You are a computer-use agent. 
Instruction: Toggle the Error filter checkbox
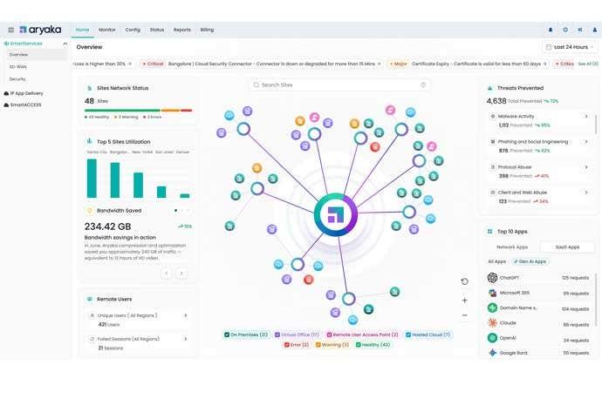point(285,345)
